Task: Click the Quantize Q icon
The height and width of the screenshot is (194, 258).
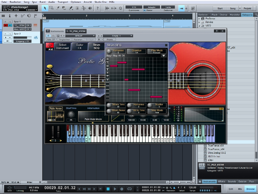Action: (120, 8)
